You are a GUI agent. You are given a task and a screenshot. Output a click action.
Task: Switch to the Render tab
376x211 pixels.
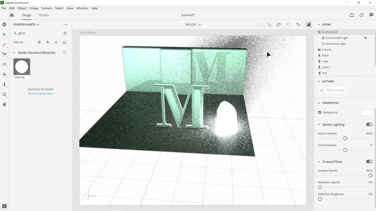point(44,15)
